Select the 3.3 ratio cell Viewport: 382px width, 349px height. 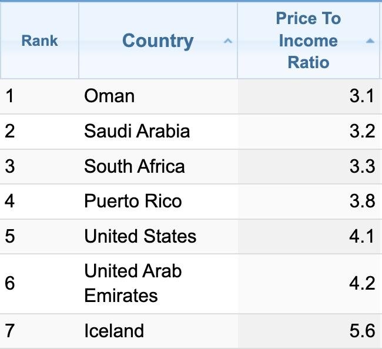361,166
